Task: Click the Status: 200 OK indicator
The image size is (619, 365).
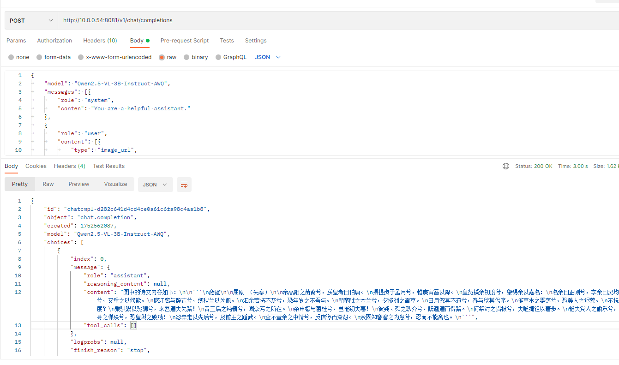Action: [x=534, y=166]
